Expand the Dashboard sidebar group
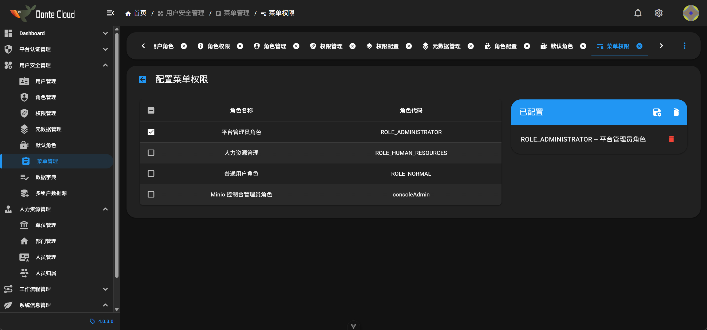707x330 pixels. pyautogui.click(x=105, y=33)
